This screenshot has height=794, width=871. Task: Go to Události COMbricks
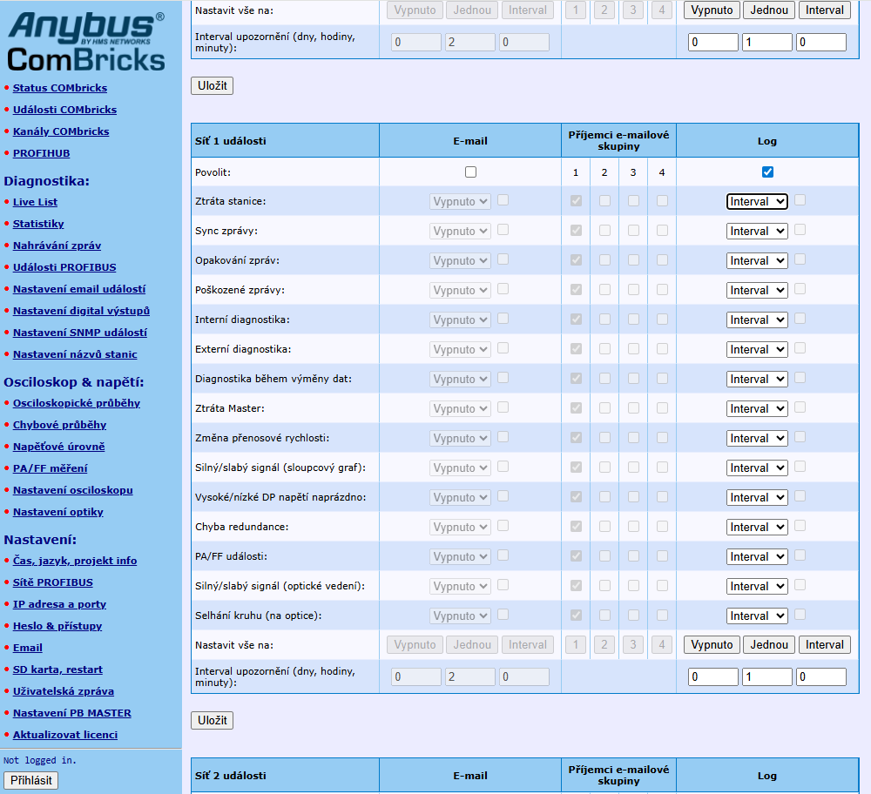click(64, 110)
